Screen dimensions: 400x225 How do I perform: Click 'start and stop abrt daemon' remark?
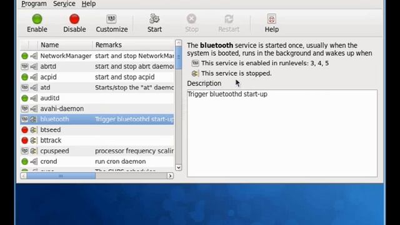click(134, 66)
